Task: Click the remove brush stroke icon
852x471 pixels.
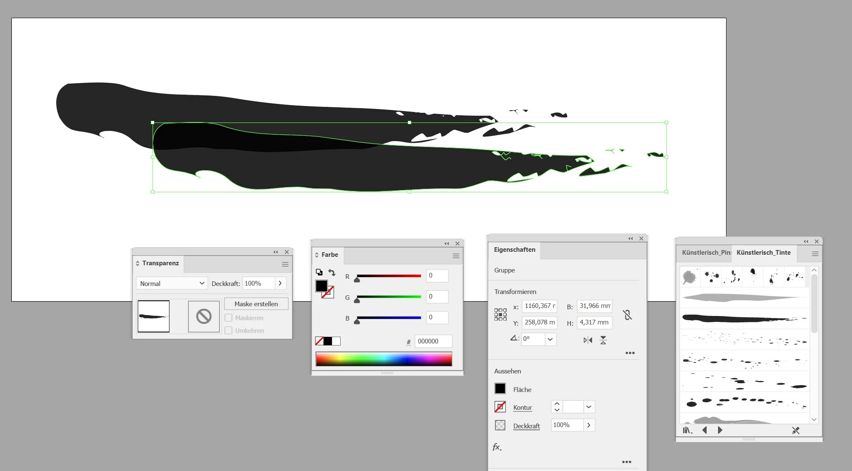Action: click(x=796, y=430)
